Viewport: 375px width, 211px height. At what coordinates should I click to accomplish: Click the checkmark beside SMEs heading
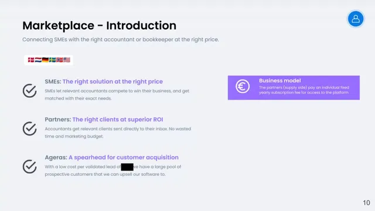(x=30, y=90)
